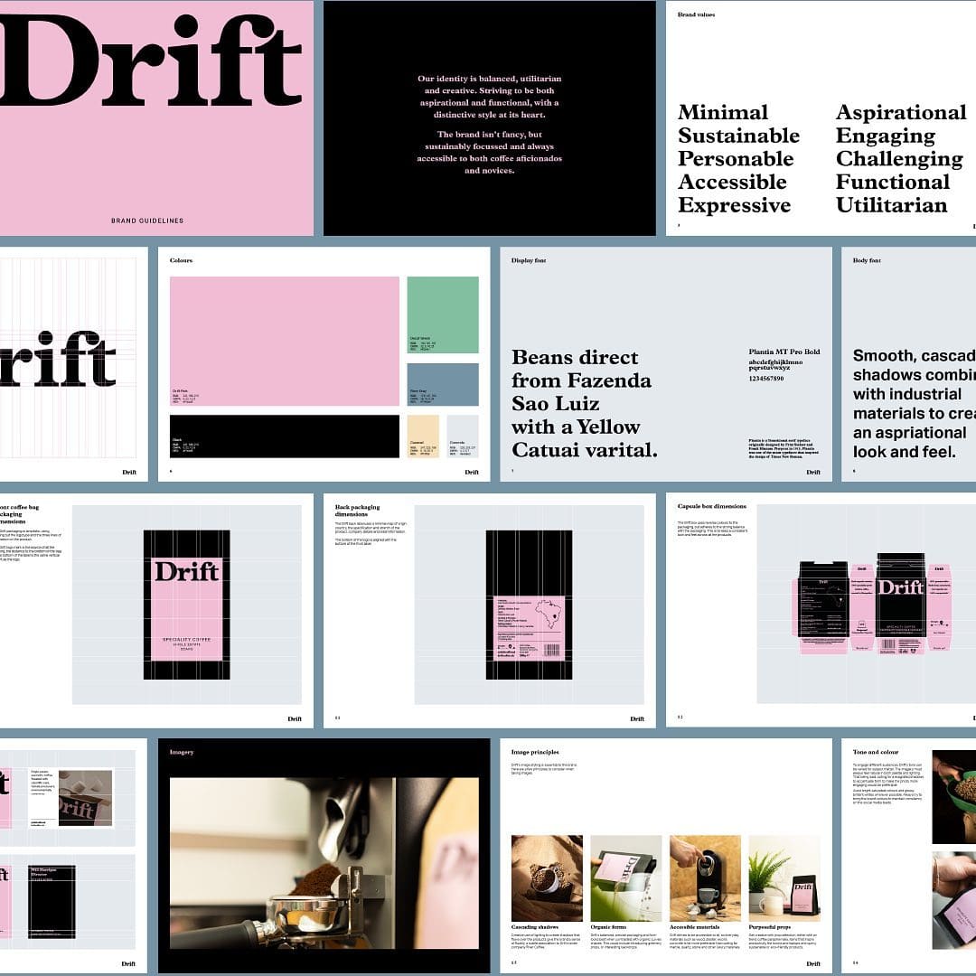The image size is (976, 976).
Task: Click the "Image principles" heading
Action: pos(535,752)
